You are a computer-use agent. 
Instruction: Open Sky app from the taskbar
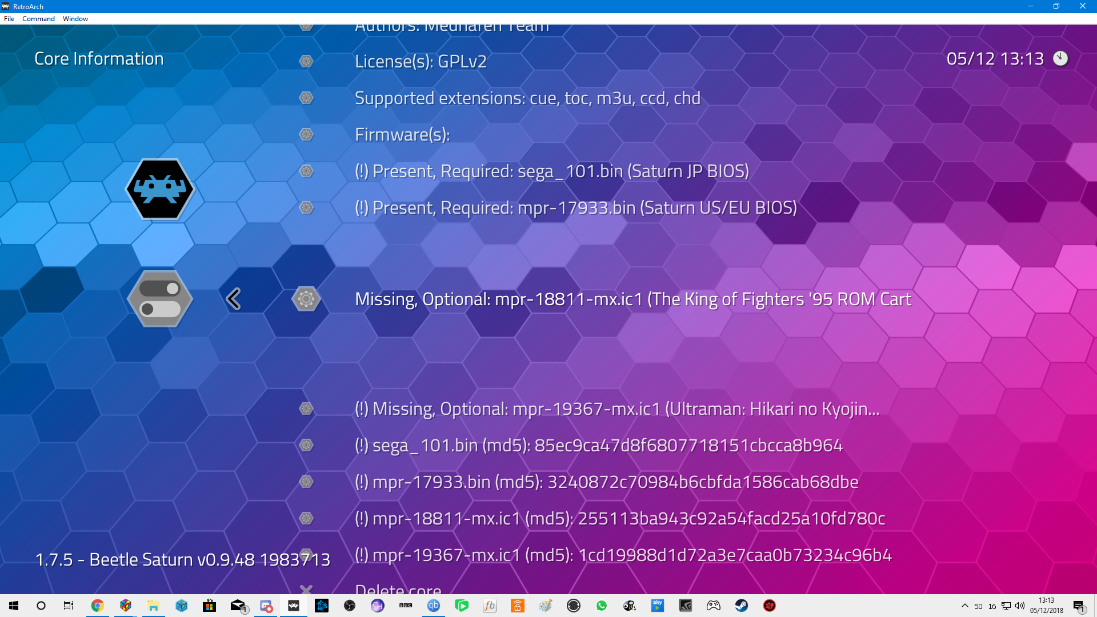tap(658, 606)
